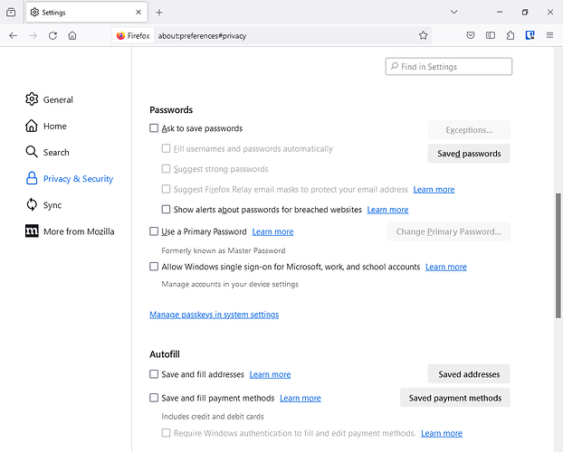Viewport: 563px width, 452px height.
Task: Bookmark this page with the star icon
Action: pos(423,35)
